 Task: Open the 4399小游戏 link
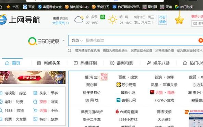point(128,119)
